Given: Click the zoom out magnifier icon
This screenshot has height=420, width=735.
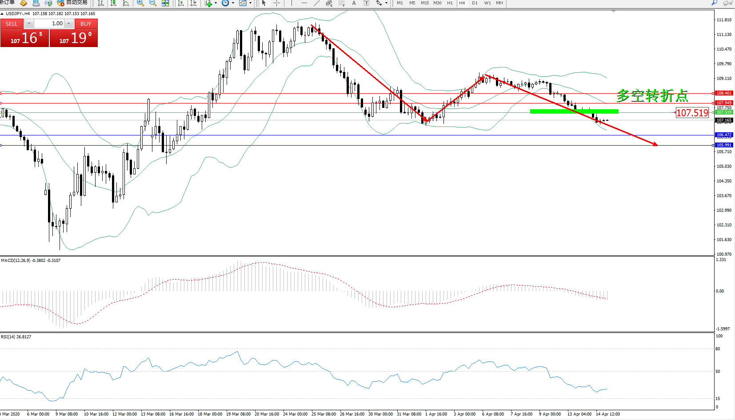Looking at the screenshot, I should pos(152,3).
